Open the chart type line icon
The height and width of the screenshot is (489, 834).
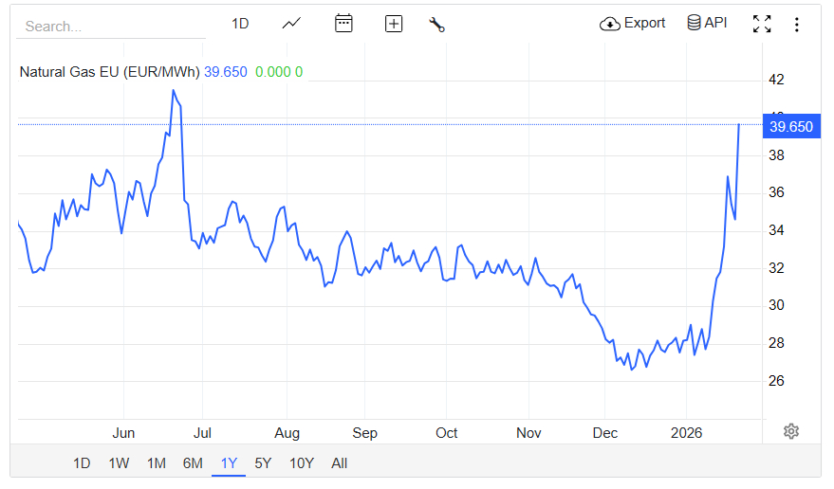(291, 24)
